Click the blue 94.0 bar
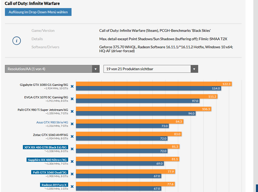This screenshot has height=192, width=258. click(136, 113)
